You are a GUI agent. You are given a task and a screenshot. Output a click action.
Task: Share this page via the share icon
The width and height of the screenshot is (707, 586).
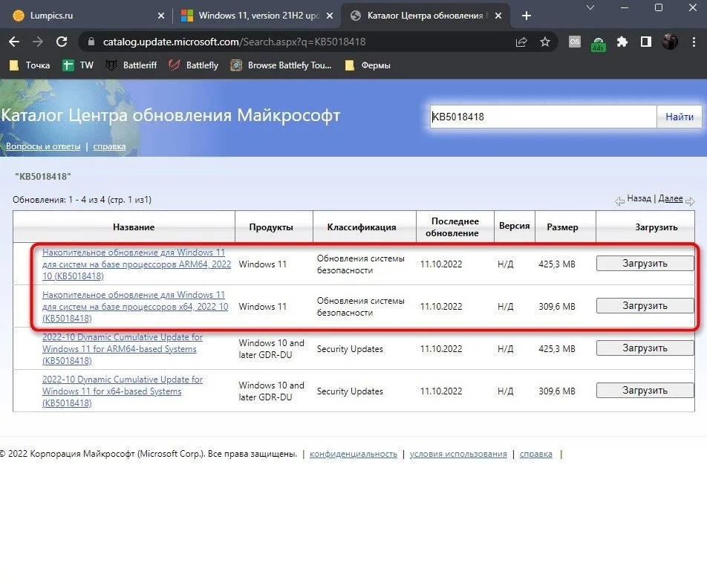[521, 42]
